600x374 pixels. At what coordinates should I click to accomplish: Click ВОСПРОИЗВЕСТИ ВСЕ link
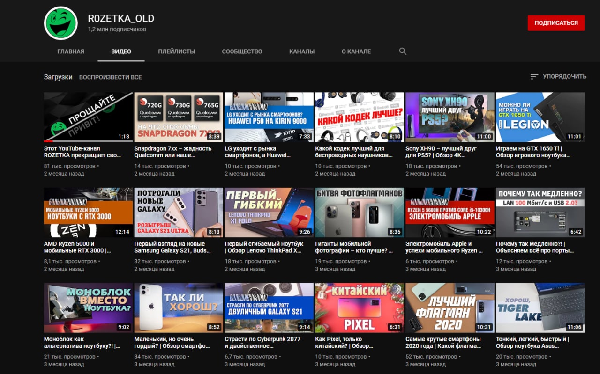(x=110, y=77)
